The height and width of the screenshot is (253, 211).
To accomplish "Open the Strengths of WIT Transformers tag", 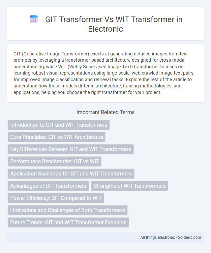I will pos(130,186).
